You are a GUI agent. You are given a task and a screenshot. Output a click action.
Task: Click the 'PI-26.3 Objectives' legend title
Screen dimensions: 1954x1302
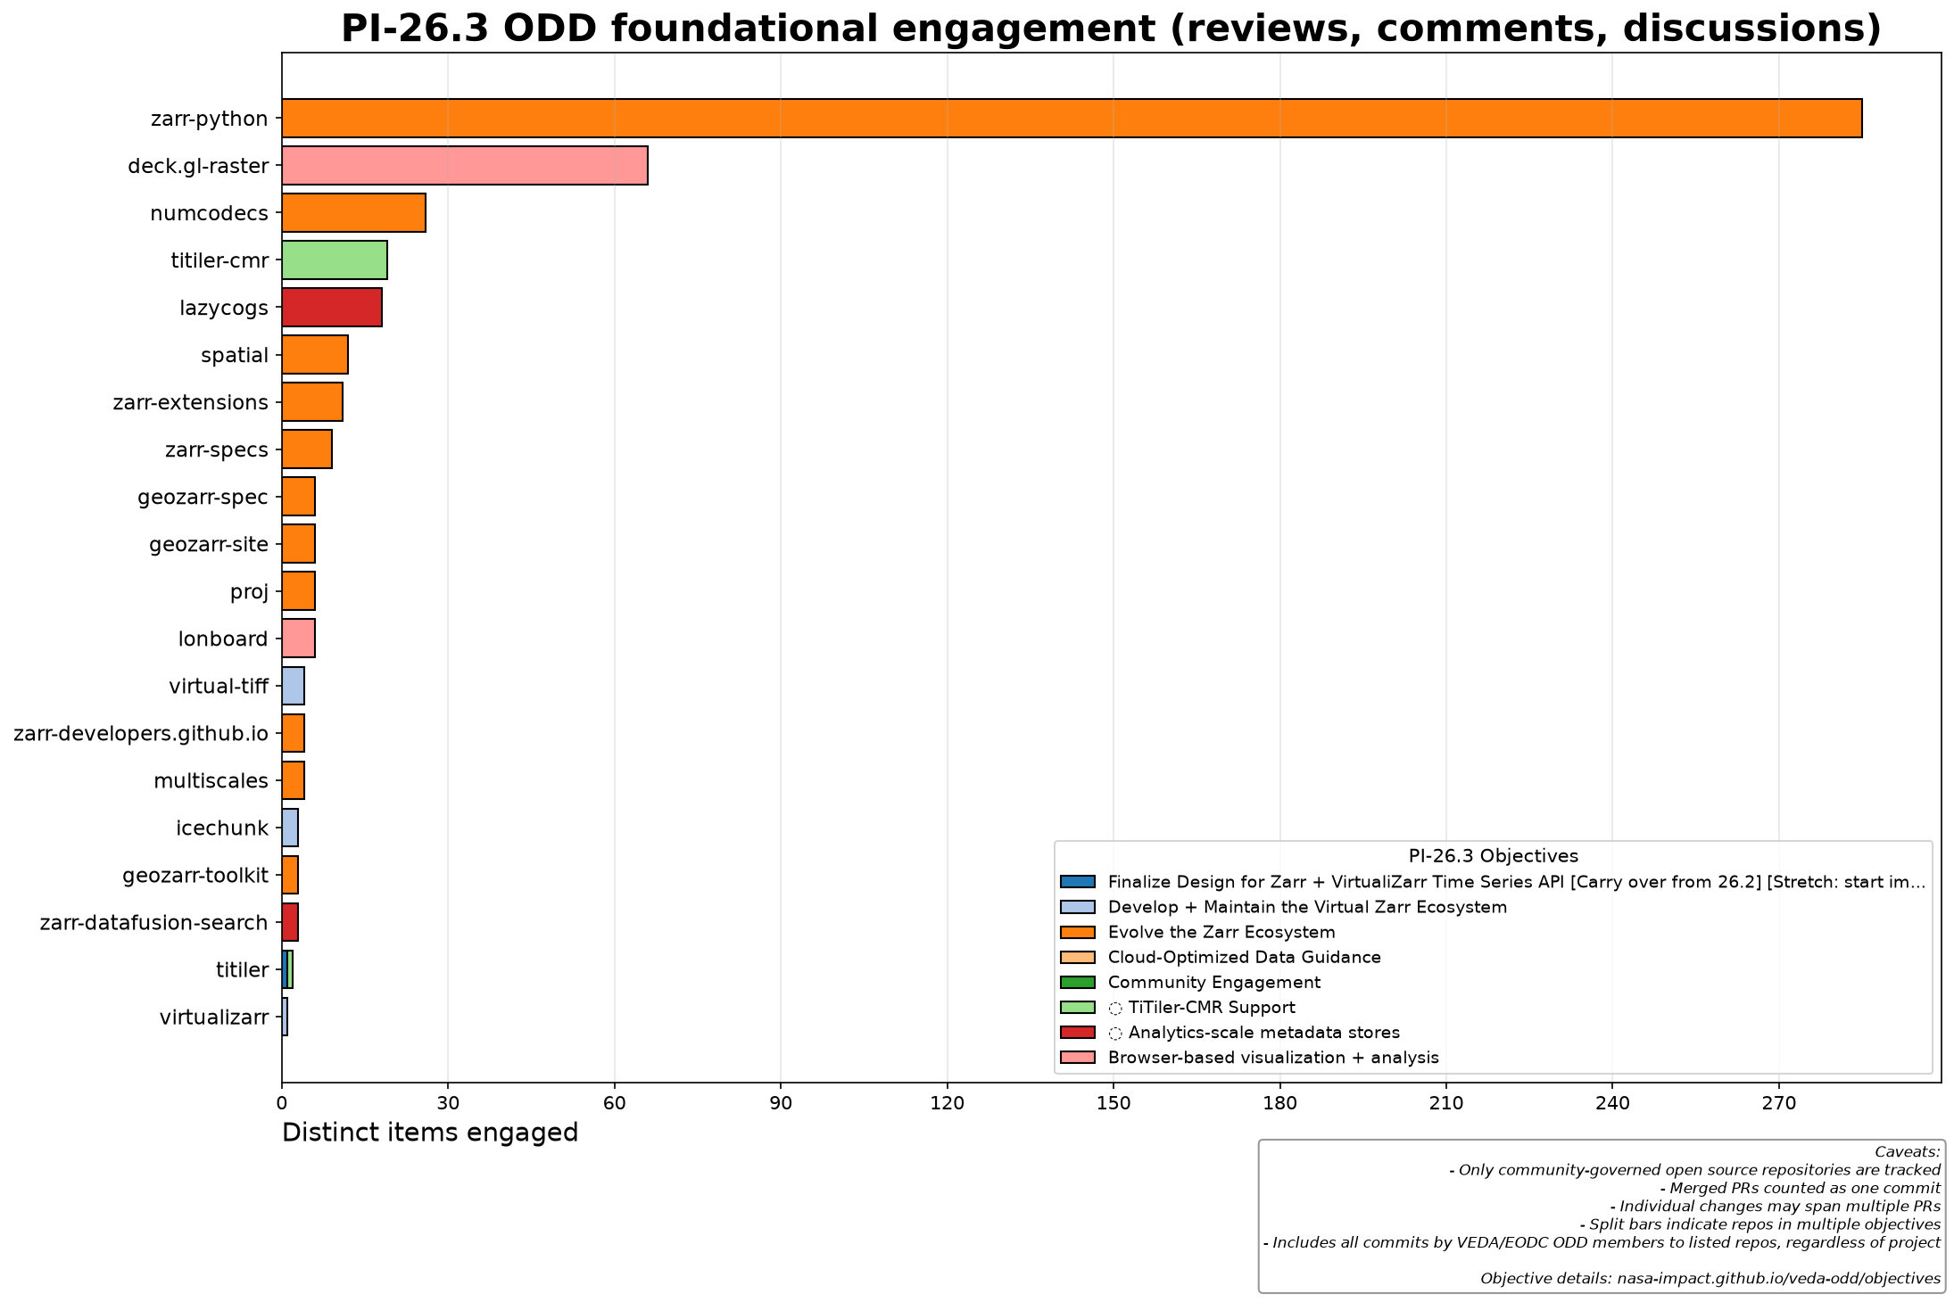pyautogui.click(x=1494, y=856)
